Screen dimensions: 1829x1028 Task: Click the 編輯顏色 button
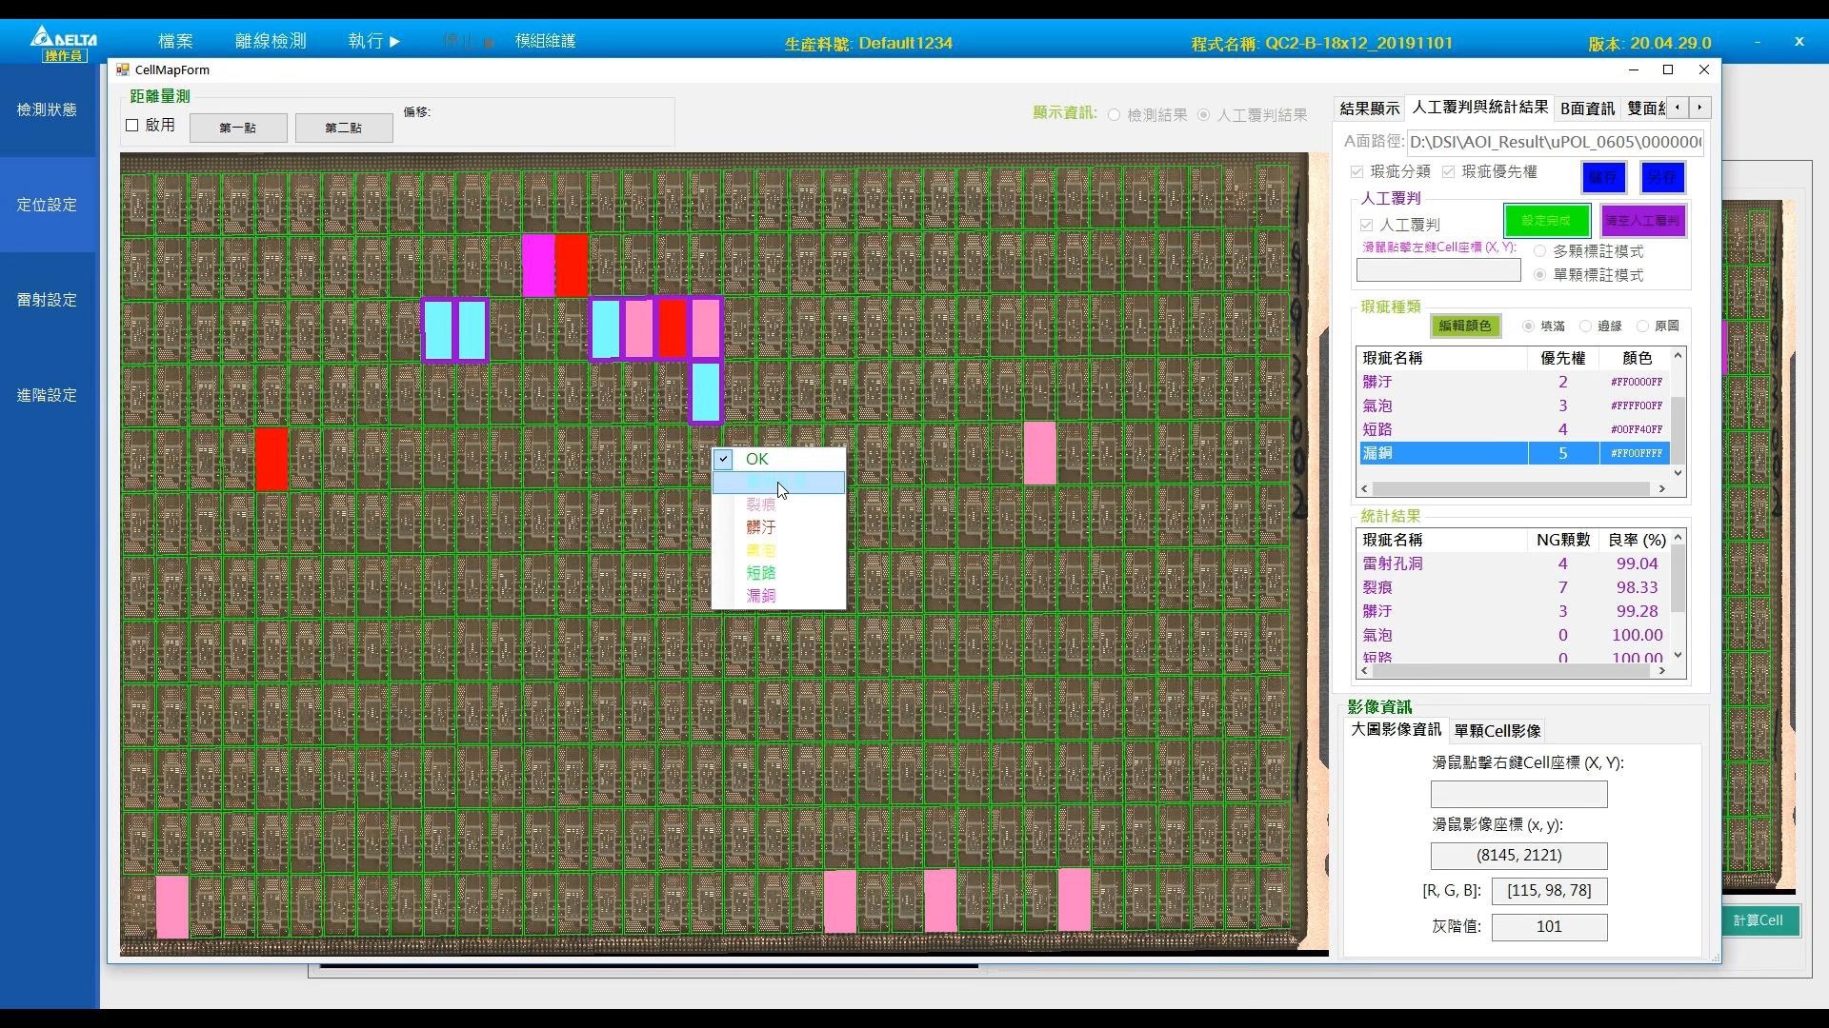pyautogui.click(x=1464, y=326)
